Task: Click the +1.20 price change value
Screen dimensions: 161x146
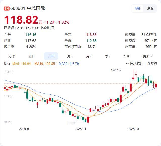Action: (49, 22)
